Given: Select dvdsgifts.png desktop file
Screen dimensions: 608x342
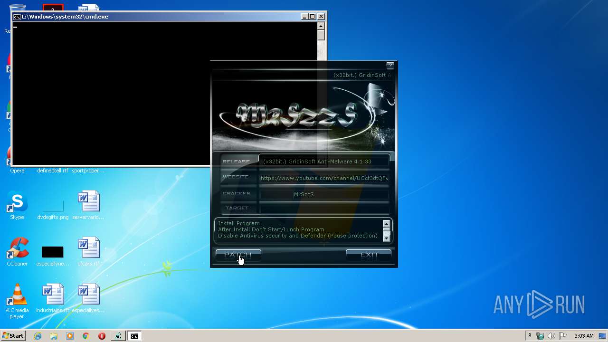Looking at the screenshot, I should point(53,209).
